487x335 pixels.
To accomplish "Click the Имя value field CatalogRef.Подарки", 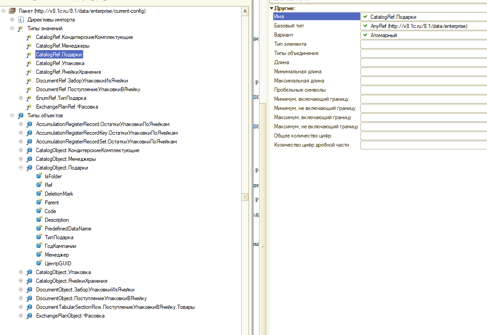I will point(424,17).
